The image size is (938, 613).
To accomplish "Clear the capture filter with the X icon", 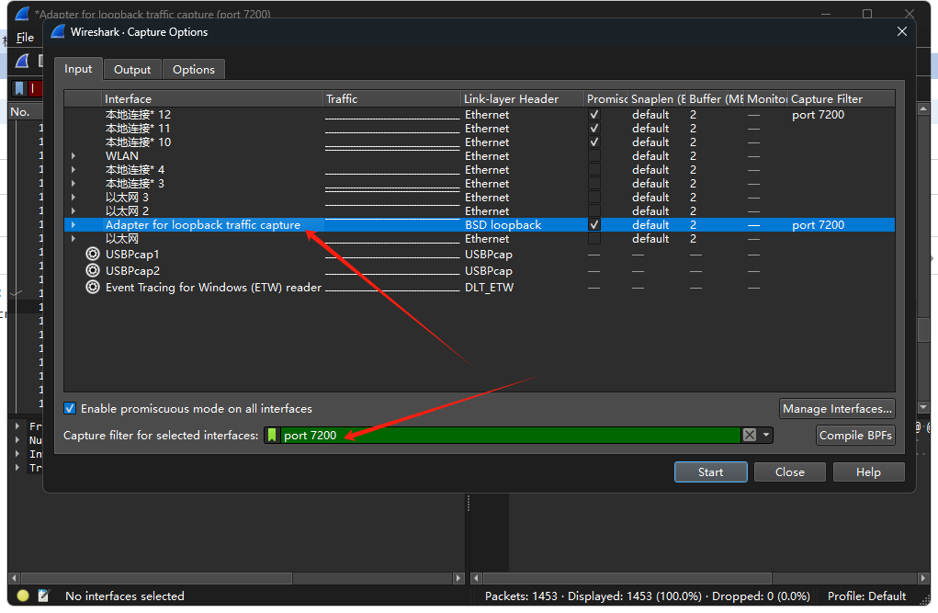I will pyautogui.click(x=749, y=436).
